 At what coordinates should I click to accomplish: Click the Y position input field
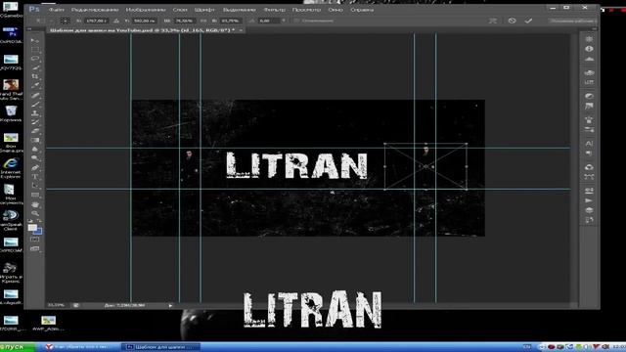point(144,21)
